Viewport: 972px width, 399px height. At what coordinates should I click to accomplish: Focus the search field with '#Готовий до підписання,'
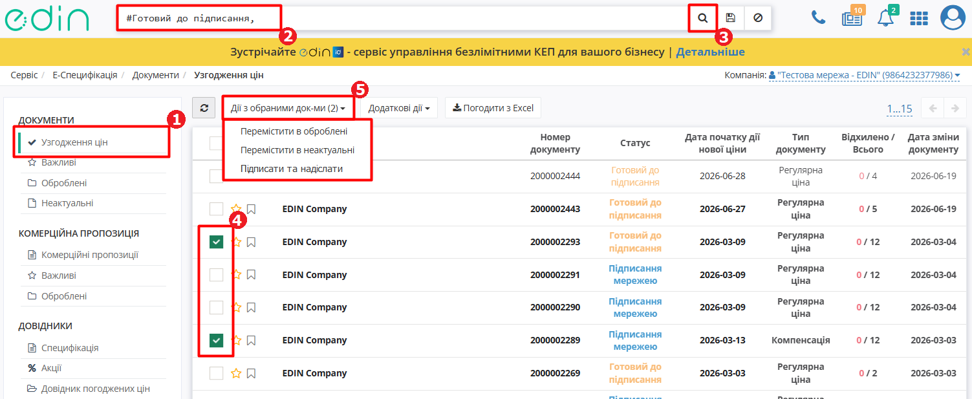coord(402,18)
